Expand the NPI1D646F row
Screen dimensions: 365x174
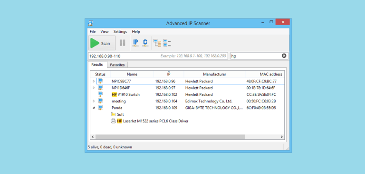pyautogui.click(x=94, y=88)
